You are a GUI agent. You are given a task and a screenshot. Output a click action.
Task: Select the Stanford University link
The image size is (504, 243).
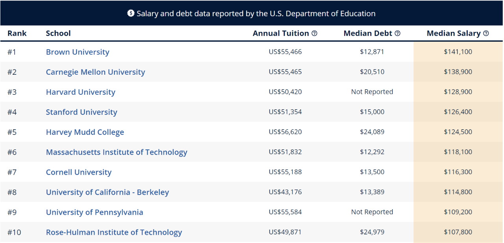pos(82,112)
